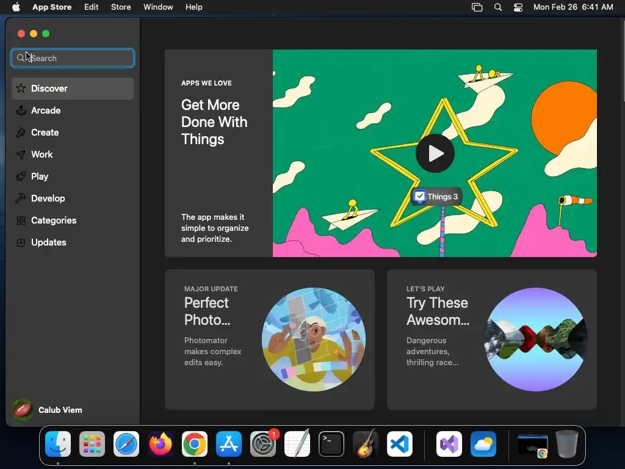Viewport: 625px width, 469px height.
Task: Launch Visual Studio Code from the Dock
Action: 399,444
